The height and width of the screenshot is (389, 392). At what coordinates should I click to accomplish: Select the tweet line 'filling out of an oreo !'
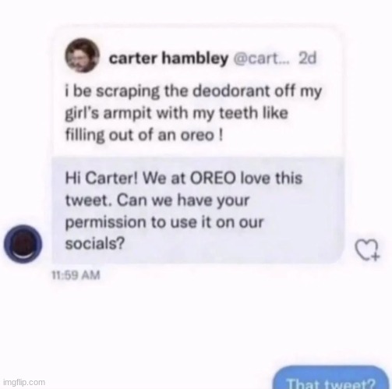click(144, 136)
